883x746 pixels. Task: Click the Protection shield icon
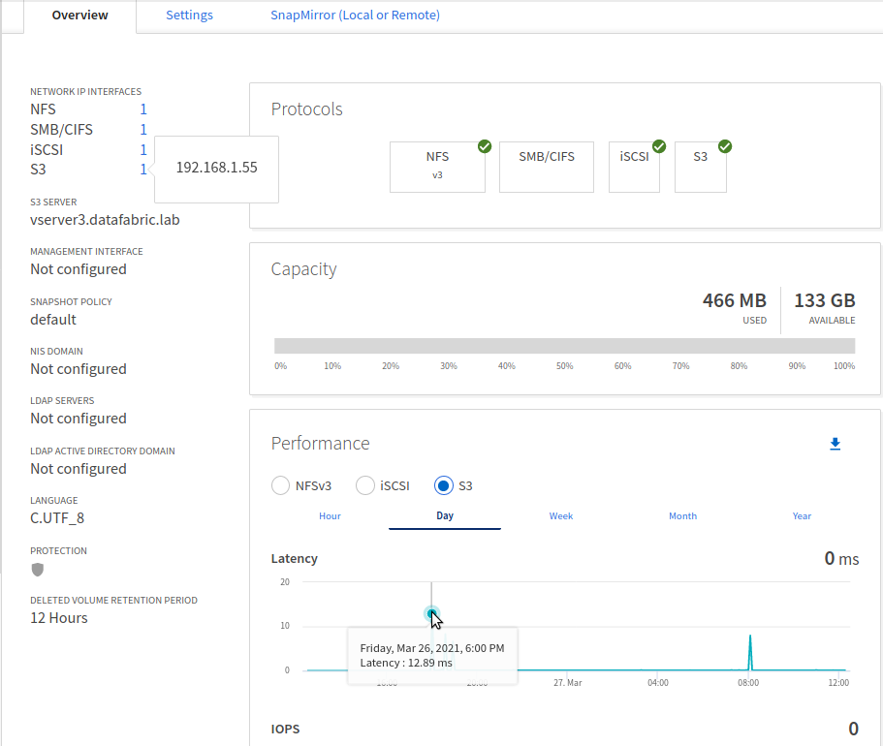[x=37, y=570]
